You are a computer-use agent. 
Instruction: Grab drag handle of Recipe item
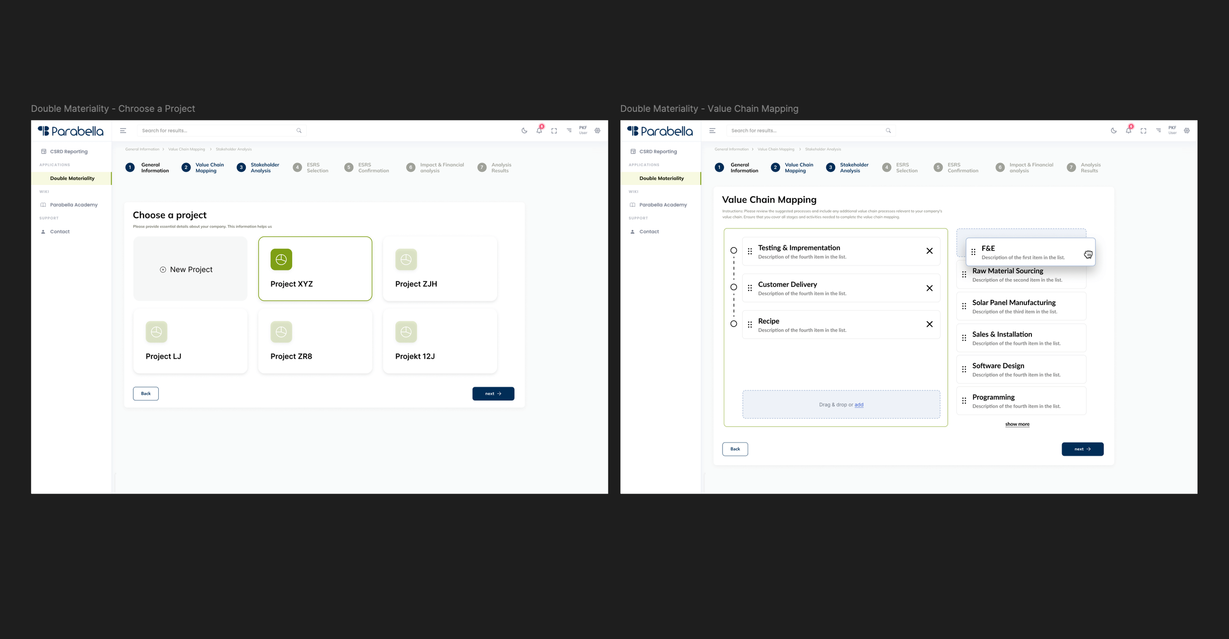tap(750, 325)
